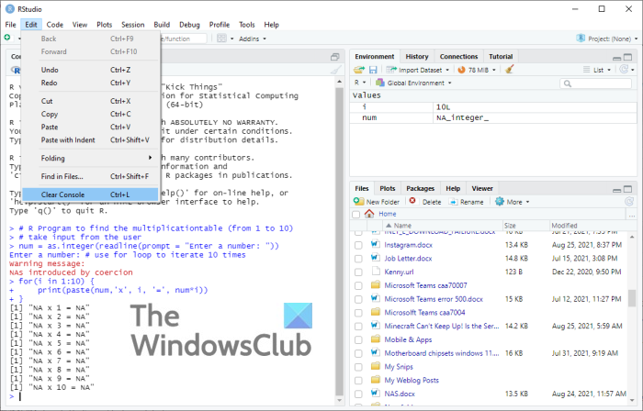Check the box for Job Letter.docx

point(358,259)
